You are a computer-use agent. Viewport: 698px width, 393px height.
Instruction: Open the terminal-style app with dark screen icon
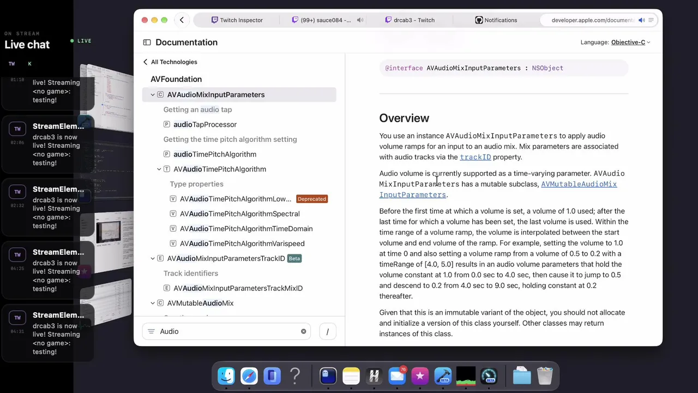(x=328, y=376)
